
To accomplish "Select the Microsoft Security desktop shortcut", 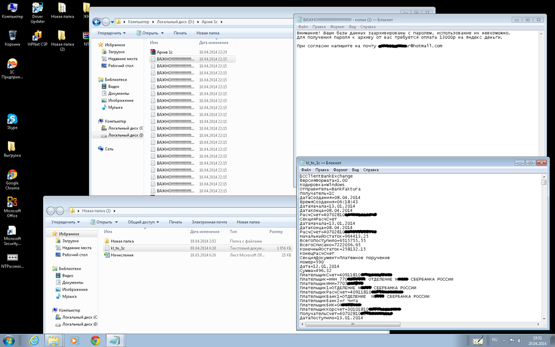I will coord(12,235).
